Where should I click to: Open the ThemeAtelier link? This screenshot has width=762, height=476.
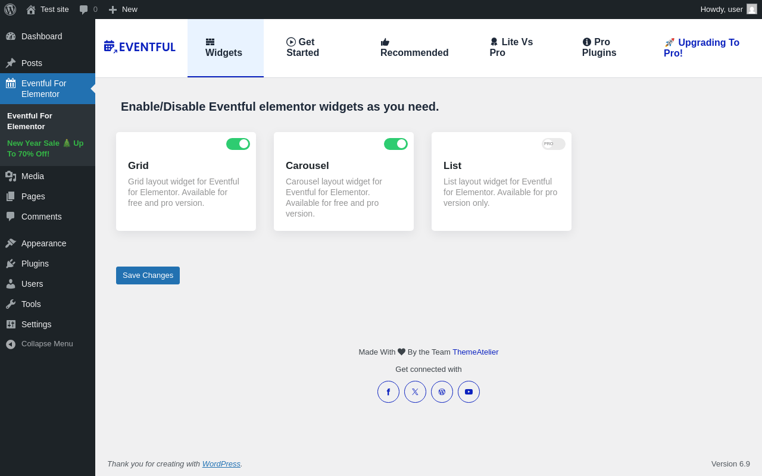[476, 352]
